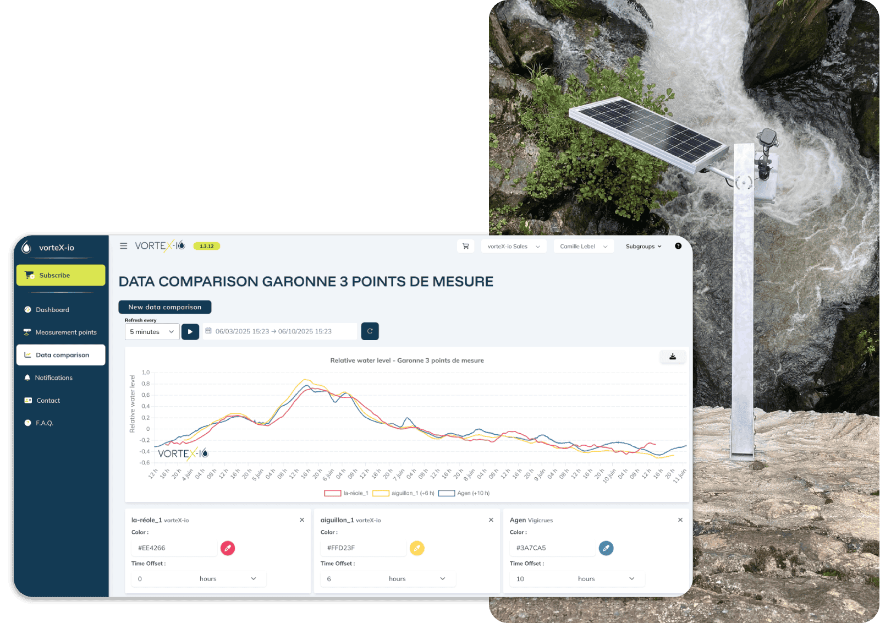Open the 5 minutes refresh dropdown
The image size is (880, 623).
152,332
